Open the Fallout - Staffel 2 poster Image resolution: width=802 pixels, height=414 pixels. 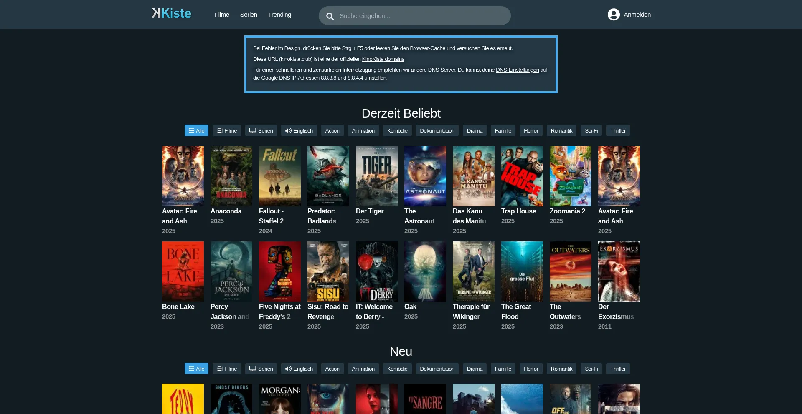tap(280, 176)
